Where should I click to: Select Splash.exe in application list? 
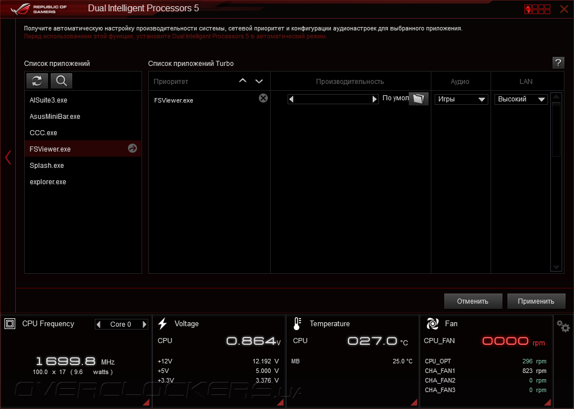(83, 166)
